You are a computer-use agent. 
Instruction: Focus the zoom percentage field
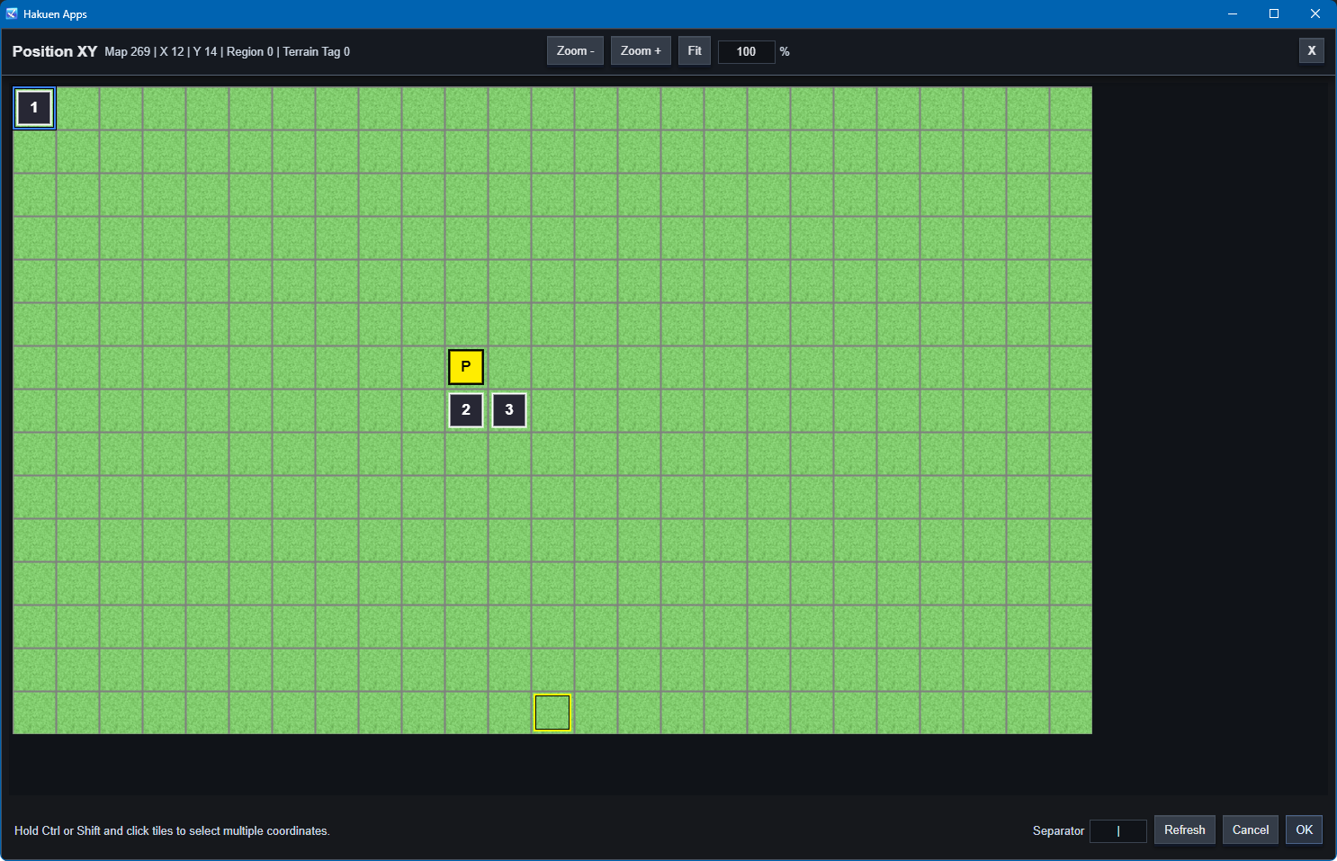point(746,52)
